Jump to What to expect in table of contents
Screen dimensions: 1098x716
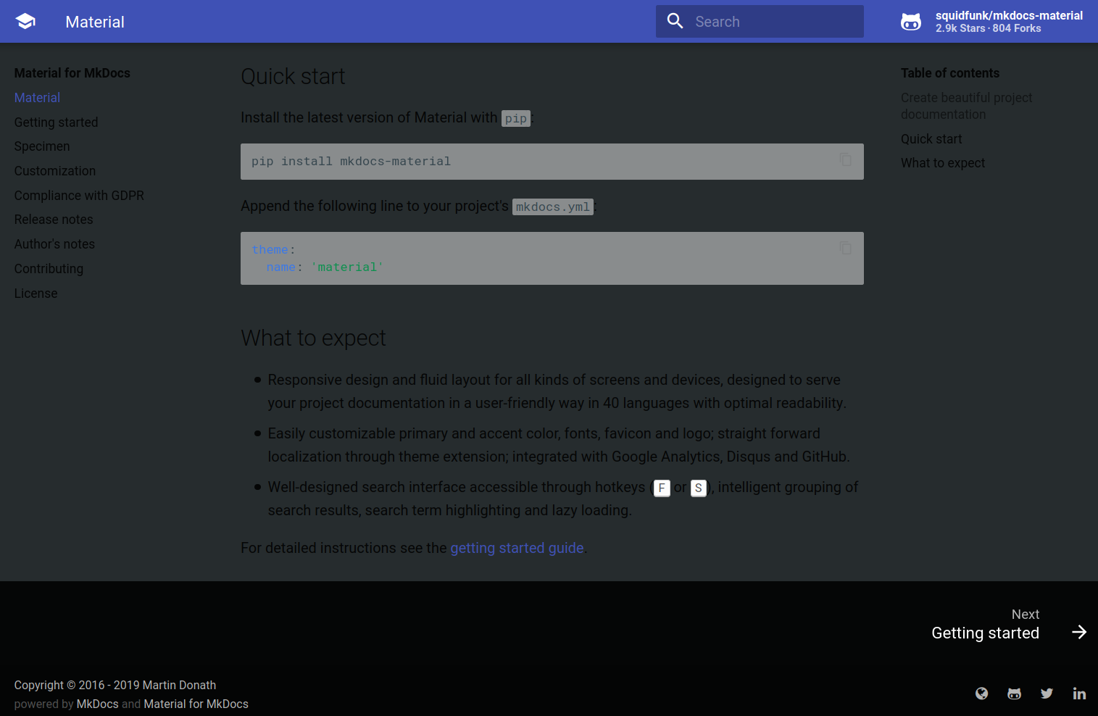point(943,163)
